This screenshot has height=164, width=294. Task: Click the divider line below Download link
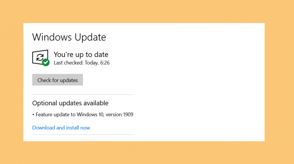click(x=83, y=134)
